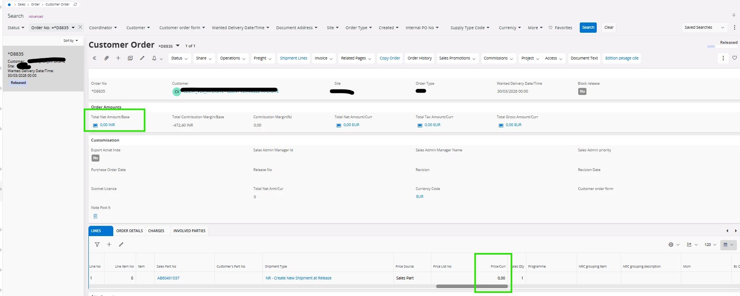Screen dimensions: 740x296
Task: Click the Edition pesage cde button
Action: click(622, 58)
